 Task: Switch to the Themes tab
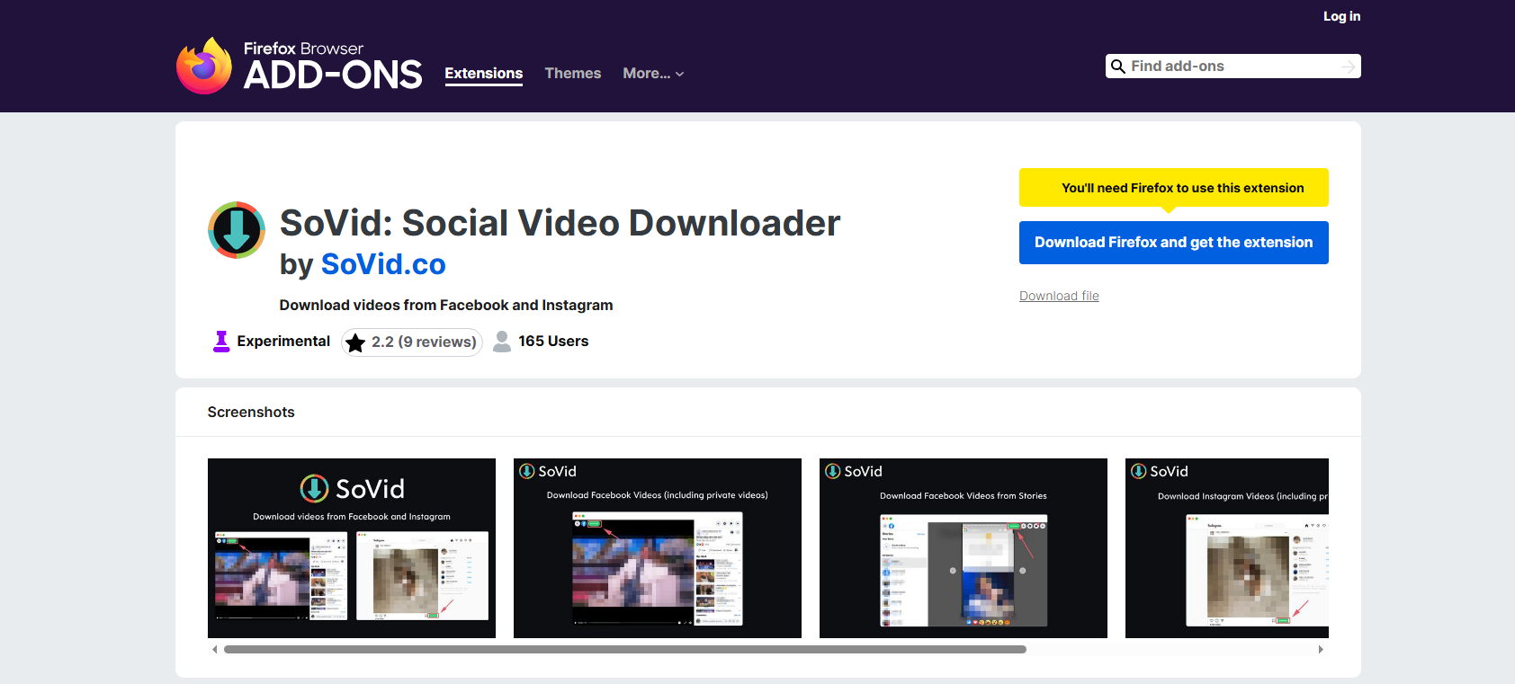[572, 74]
